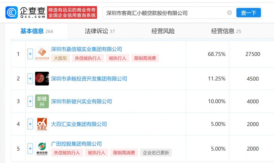Viewport: 274px width, 163px height.
Task: Click the 嘉信福实业集团 company logo
Action: (42, 54)
